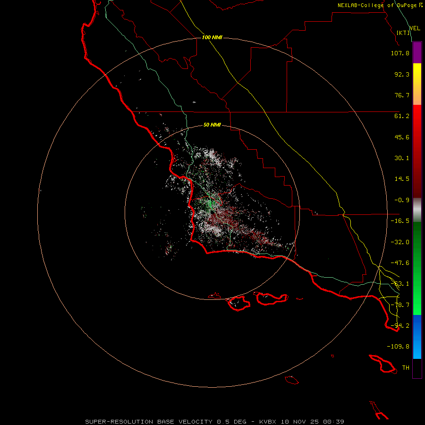Screen dimensions: 425x425
Task: Select the -78.7 legend value
Action: 400,305
